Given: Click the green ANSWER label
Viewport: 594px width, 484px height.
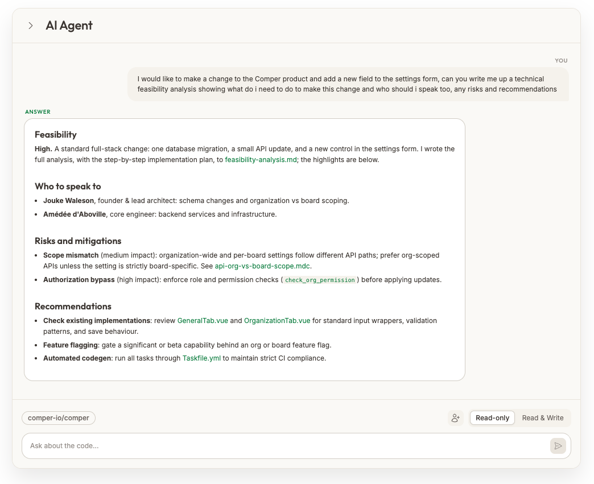Looking at the screenshot, I should tap(38, 111).
